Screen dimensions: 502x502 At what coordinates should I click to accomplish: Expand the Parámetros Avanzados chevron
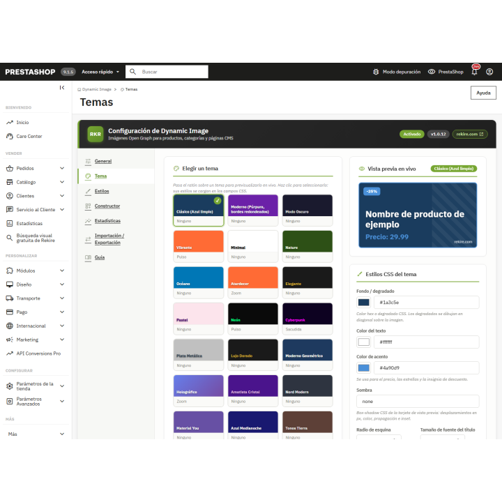[62, 401]
